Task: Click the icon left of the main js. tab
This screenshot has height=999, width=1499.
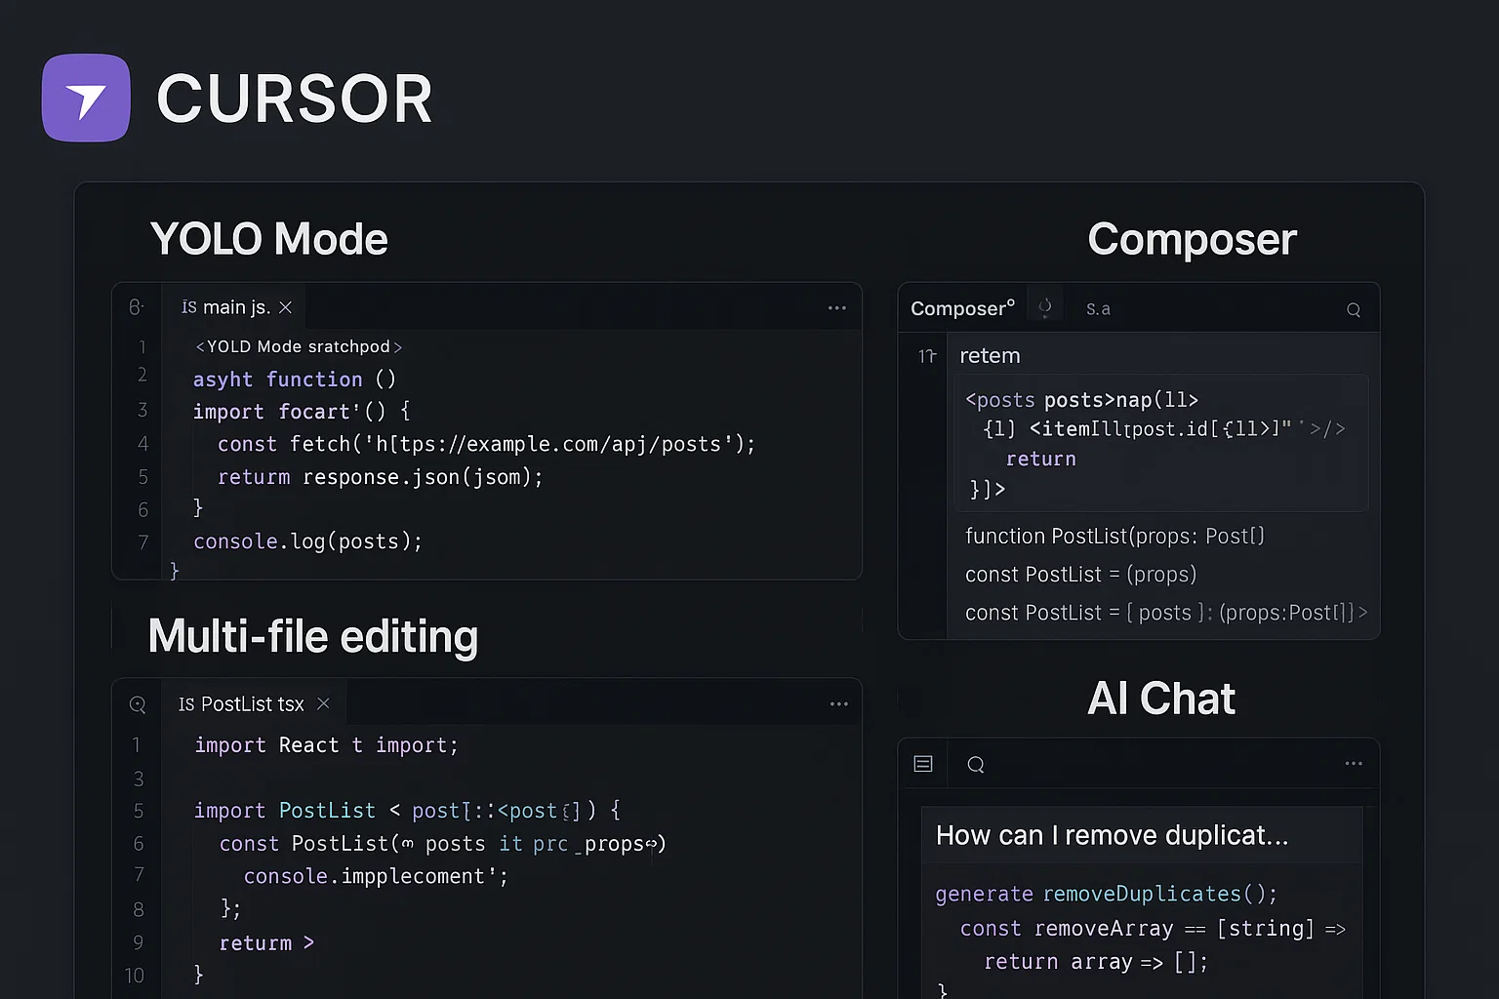Action: 136,307
